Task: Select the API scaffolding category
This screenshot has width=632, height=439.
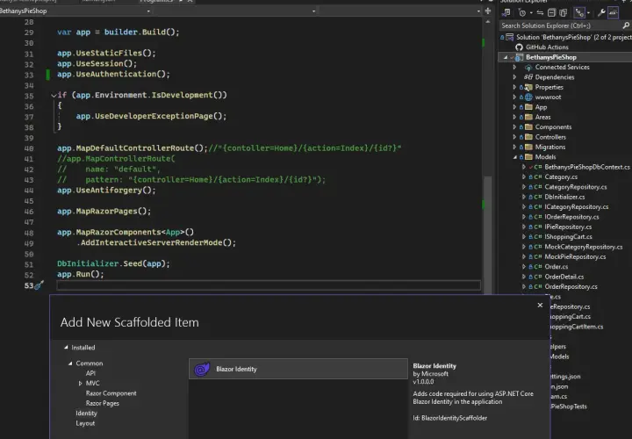Action: pos(90,373)
